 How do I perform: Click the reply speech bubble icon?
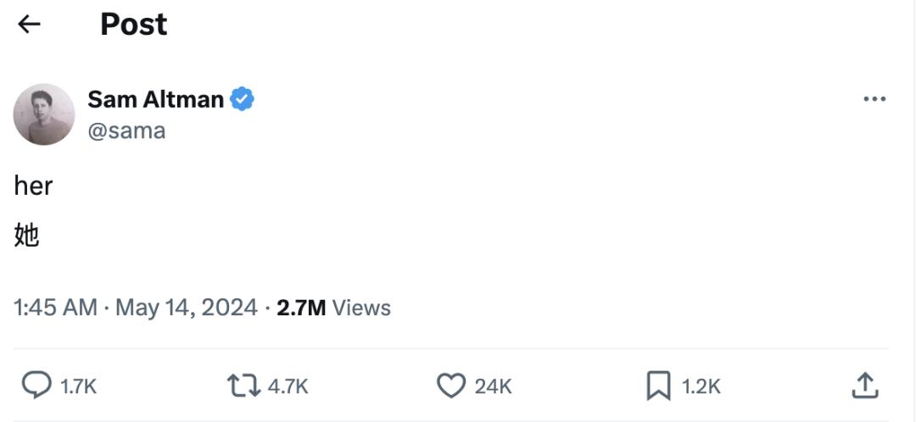click(x=36, y=386)
